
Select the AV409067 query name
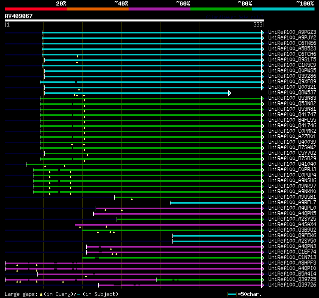(x=19, y=16)
